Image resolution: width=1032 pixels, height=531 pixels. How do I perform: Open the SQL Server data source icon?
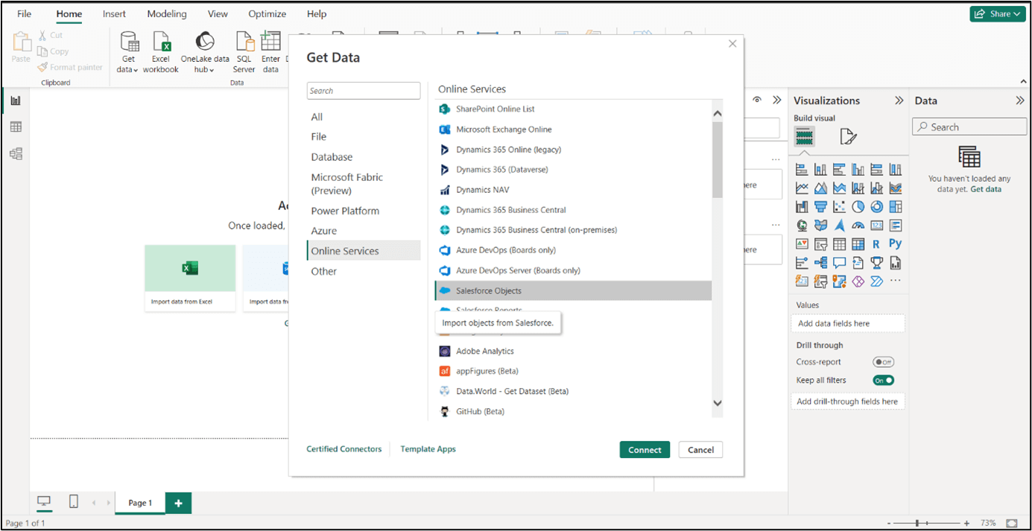point(244,42)
